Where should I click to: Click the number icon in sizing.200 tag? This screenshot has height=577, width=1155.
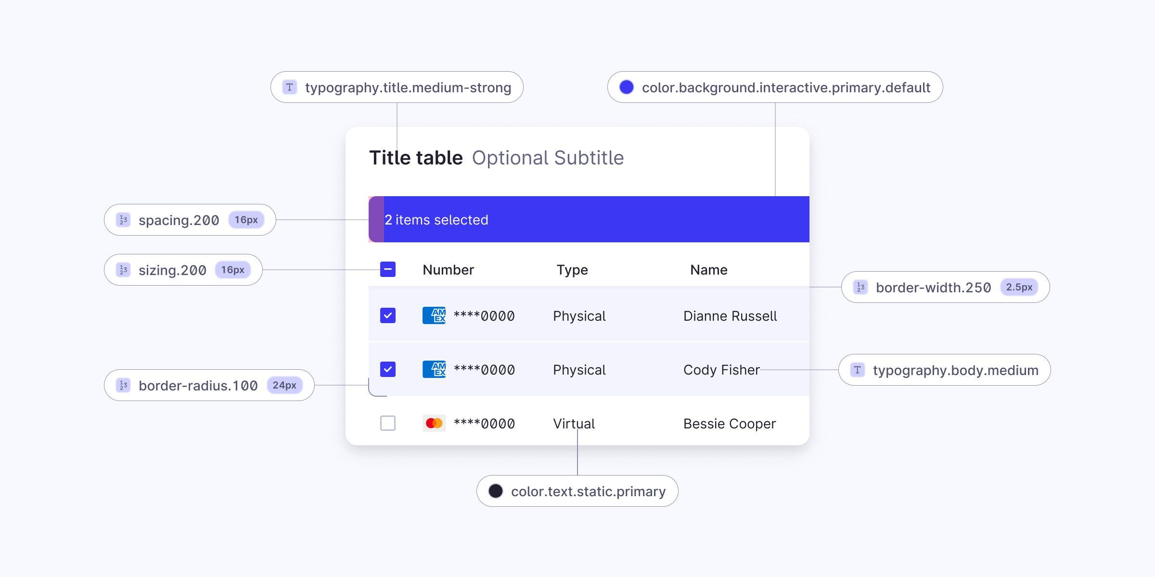tap(123, 270)
